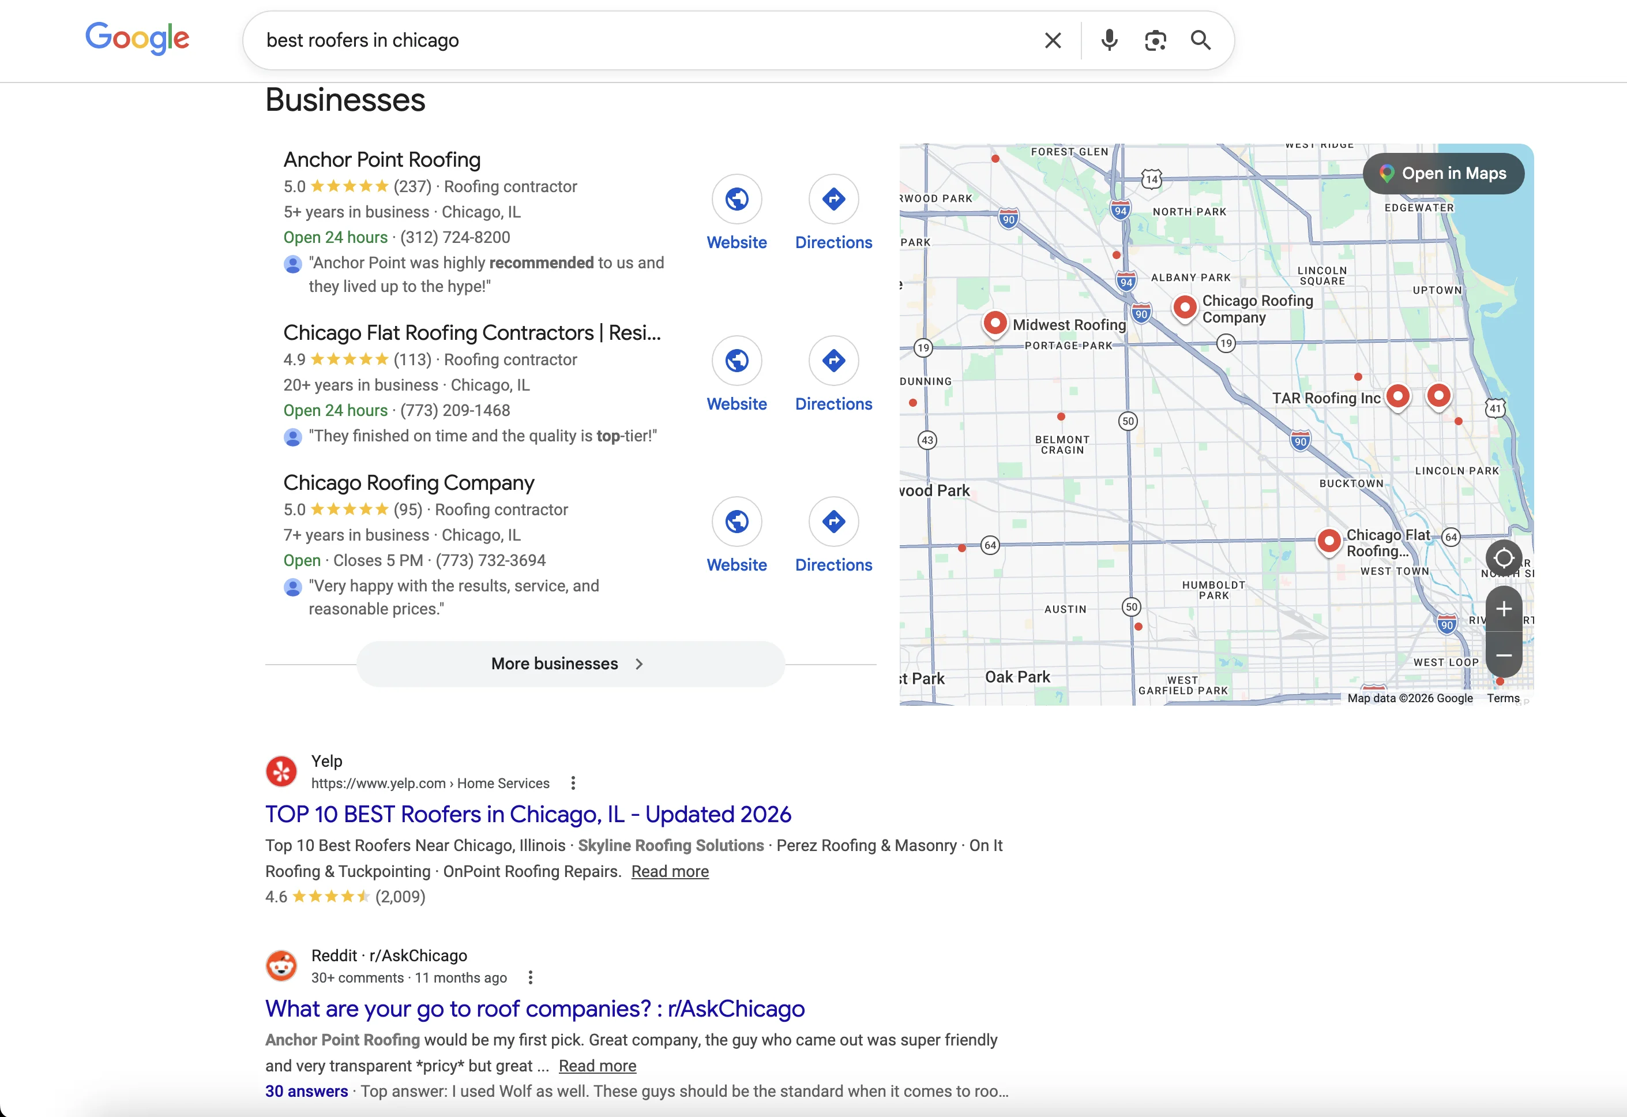
Task: Open Chicago Flat Roofing Contractors website icon
Action: click(737, 361)
